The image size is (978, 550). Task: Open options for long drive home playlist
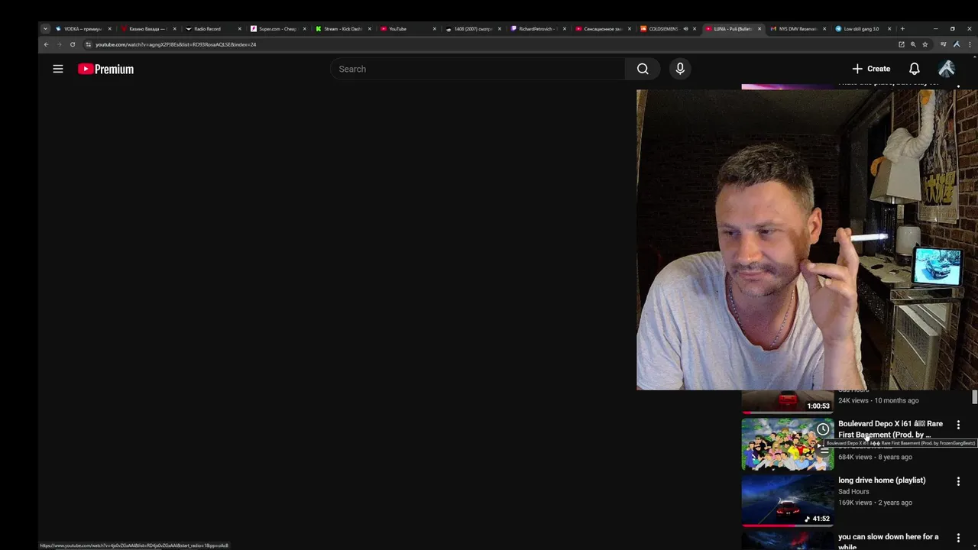(x=958, y=481)
